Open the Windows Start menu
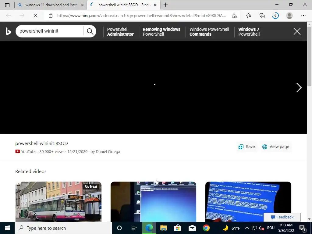The image size is (312, 234). [7, 228]
